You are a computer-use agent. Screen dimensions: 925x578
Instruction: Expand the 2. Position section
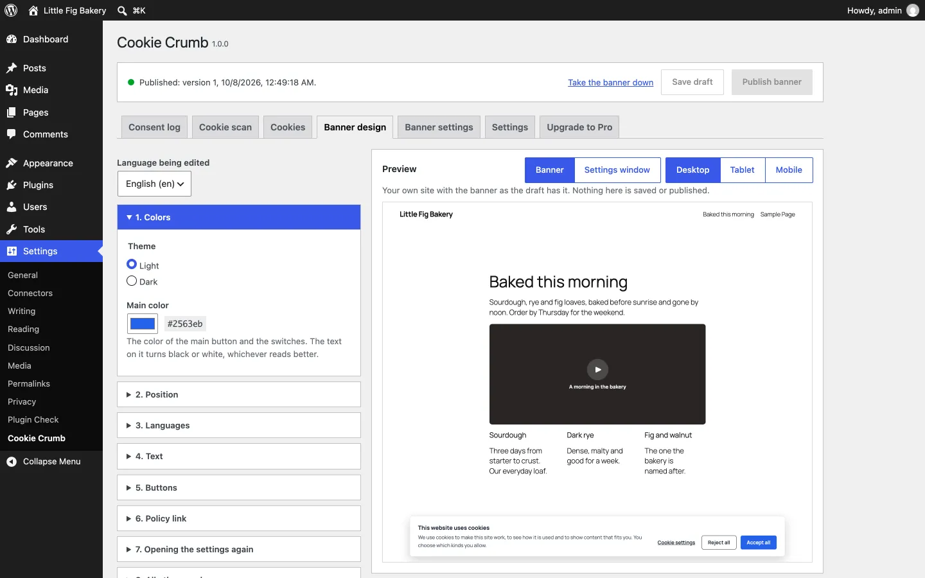[239, 394]
